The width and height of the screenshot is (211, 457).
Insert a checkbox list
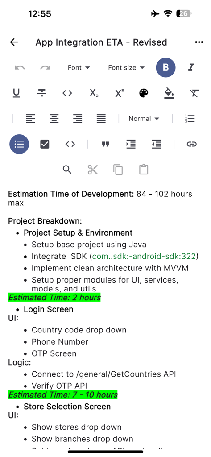pos(45,144)
